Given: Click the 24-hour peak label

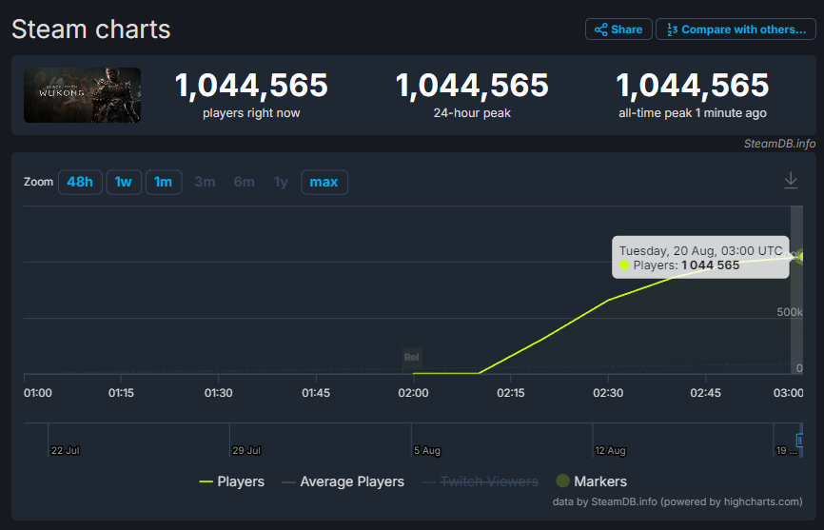Looking at the screenshot, I should 472,113.
